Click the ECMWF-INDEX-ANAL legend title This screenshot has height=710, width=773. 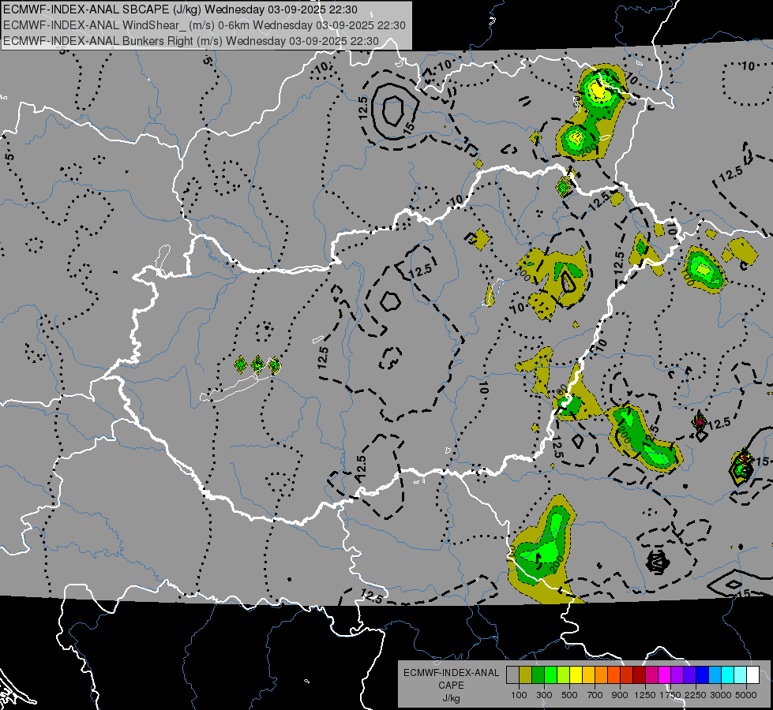[451, 673]
